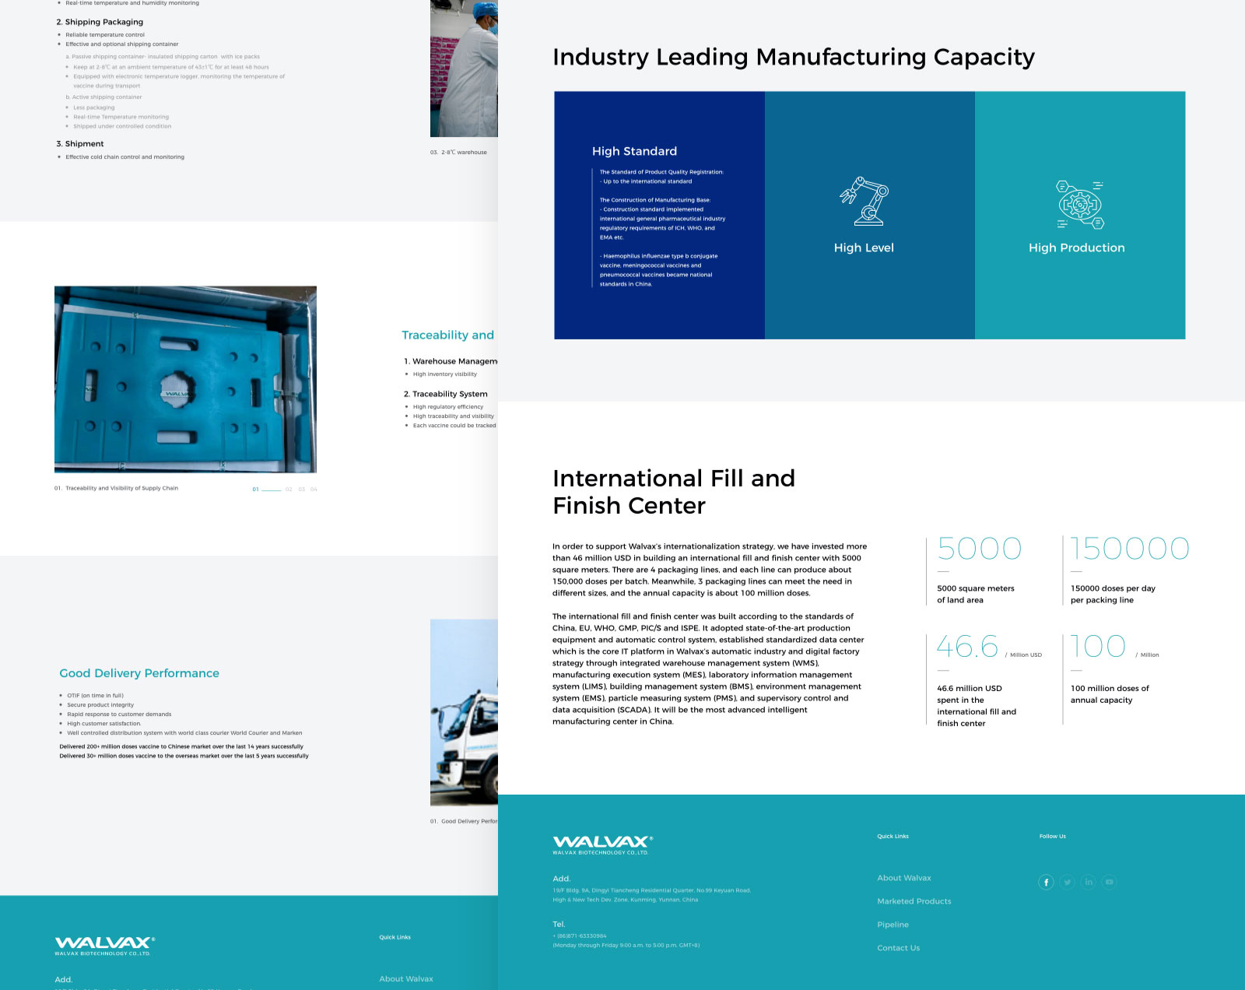Screen dimensions: 1245x990
Task: Click the '46.6' Million USD statistic
Action: (x=967, y=646)
